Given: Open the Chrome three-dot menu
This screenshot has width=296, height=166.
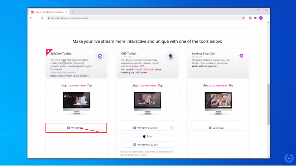Looking at the screenshot, I should [x=266, y=18].
